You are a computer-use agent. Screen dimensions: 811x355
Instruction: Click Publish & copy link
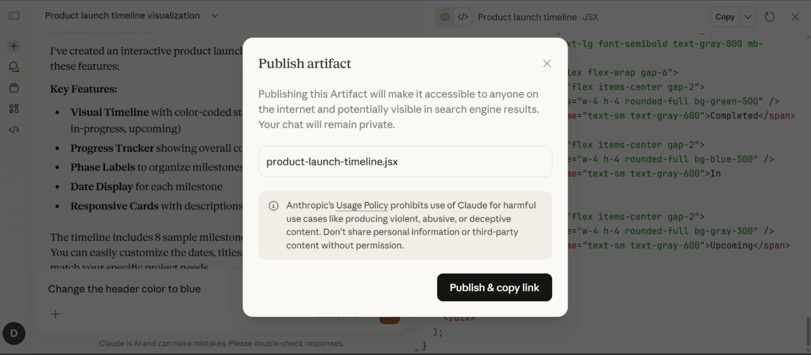pyautogui.click(x=494, y=287)
